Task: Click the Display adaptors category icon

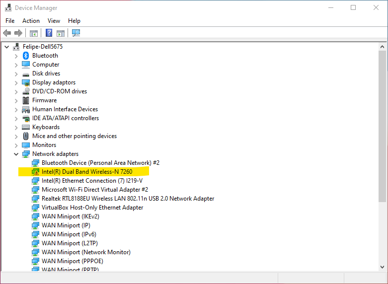Action: pos(26,82)
